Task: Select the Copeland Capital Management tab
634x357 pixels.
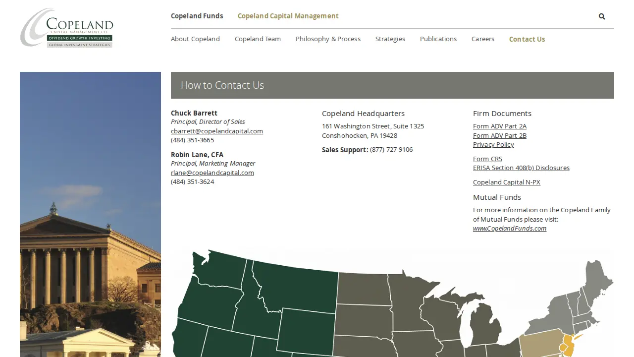Action: click(x=288, y=16)
